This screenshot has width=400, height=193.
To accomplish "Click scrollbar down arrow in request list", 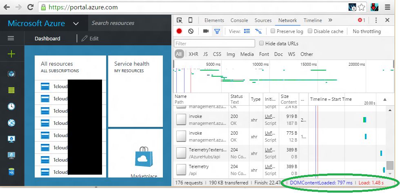I will 390,174.
